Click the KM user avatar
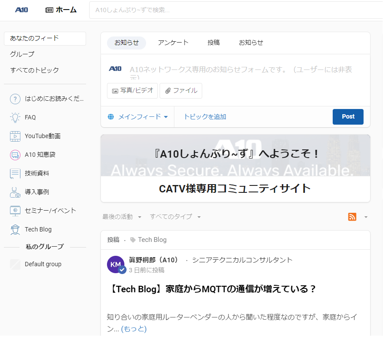The height and width of the screenshot is (337, 384). (x=116, y=264)
